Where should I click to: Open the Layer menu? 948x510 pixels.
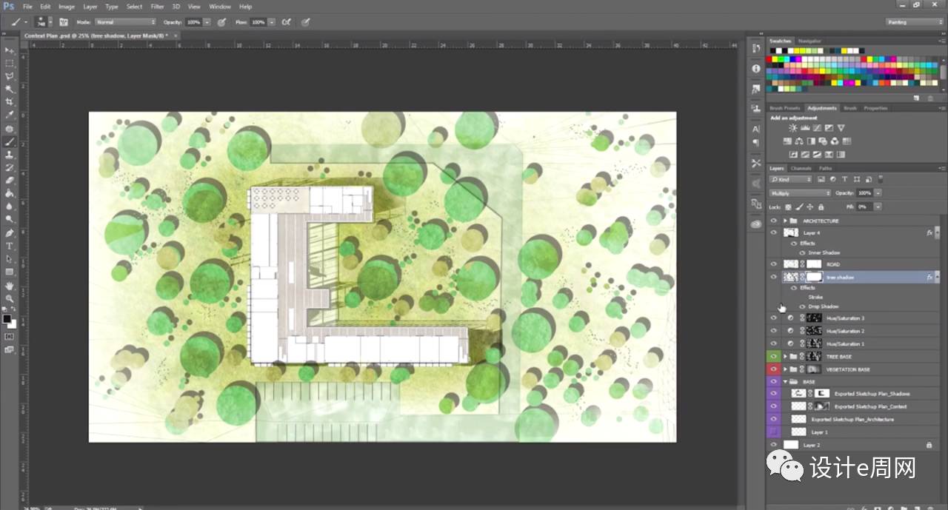90,7
